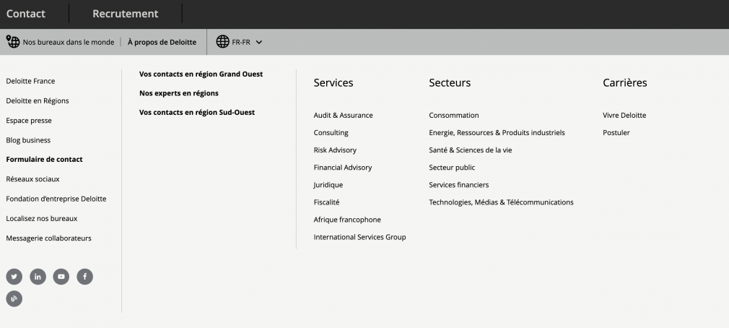Image resolution: width=729 pixels, height=328 pixels.
Task: Open the Facebook social icon
Action: tap(84, 277)
